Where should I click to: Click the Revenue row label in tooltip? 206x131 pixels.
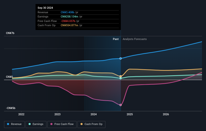click(x=43, y=12)
